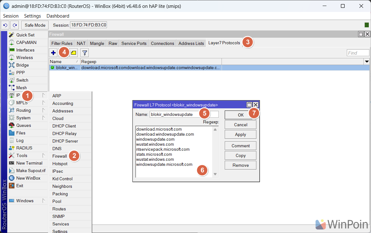Screen dimensions: 371x233
Task: Click the Redo arrow icon
Action: pyautogui.click(x=14, y=25)
